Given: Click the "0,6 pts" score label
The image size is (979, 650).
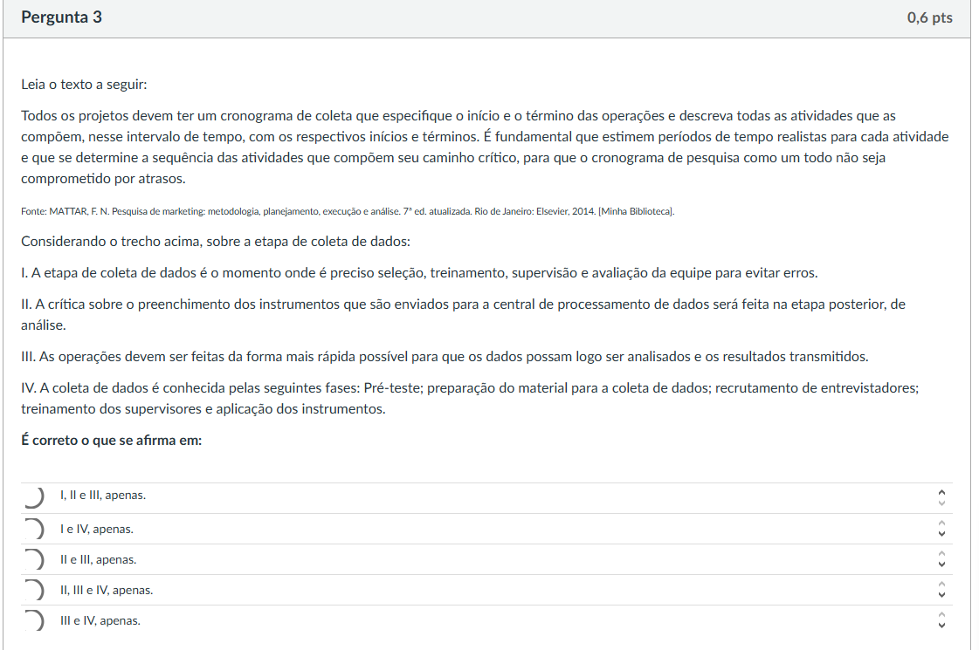Looking at the screenshot, I should [x=929, y=17].
